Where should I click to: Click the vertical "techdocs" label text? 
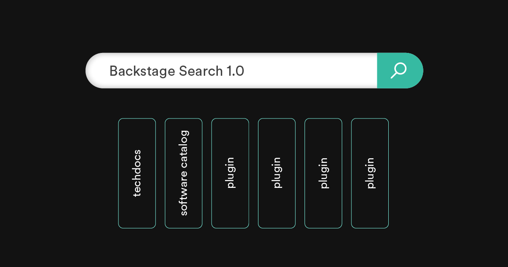(137, 173)
